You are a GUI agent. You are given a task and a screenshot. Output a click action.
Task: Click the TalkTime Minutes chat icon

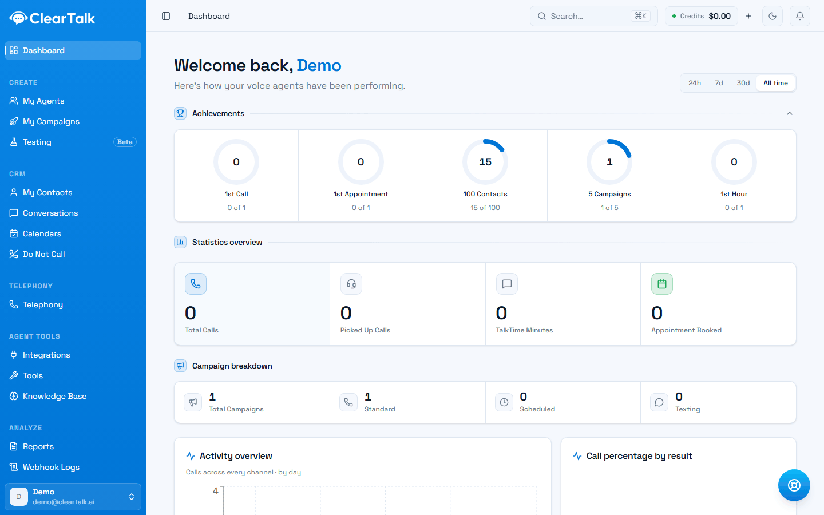click(x=507, y=284)
